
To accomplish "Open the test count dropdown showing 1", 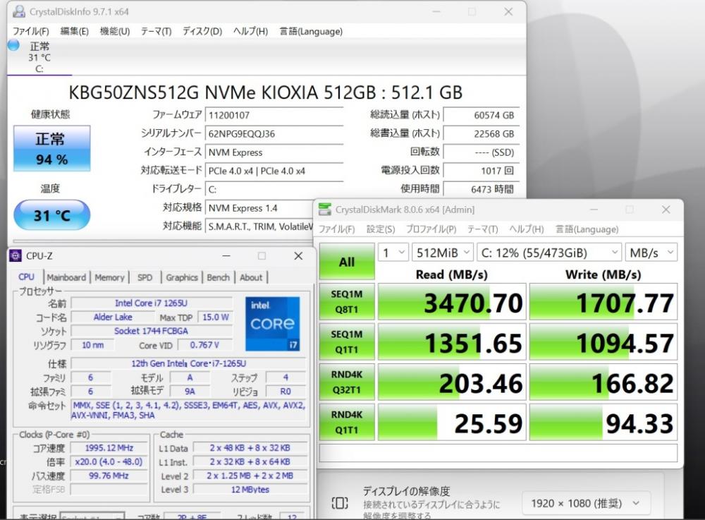I will click(x=393, y=253).
